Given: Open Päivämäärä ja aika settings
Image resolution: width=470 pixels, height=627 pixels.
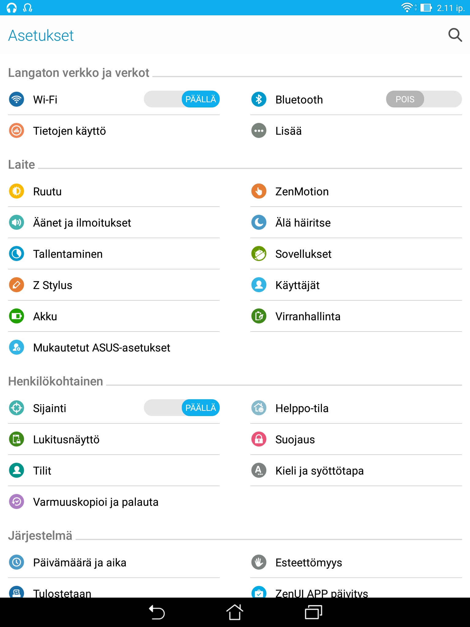Looking at the screenshot, I should (x=114, y=562).
